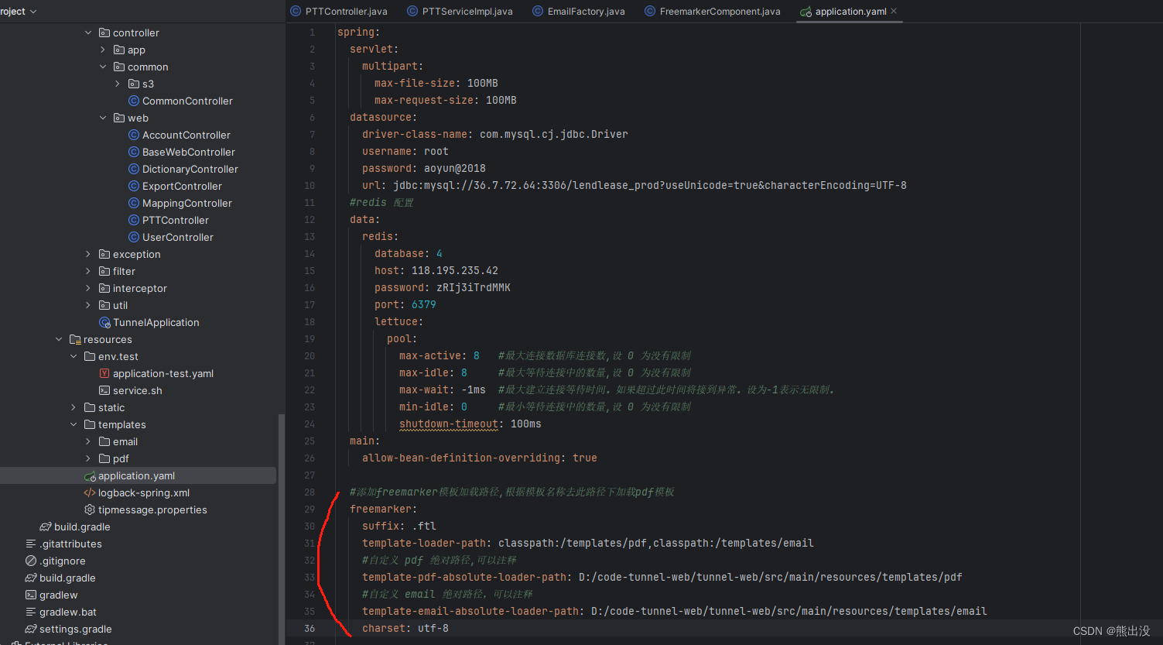
Task: Click the ignore icon beside .gitignore
Action: pos(30,561)
